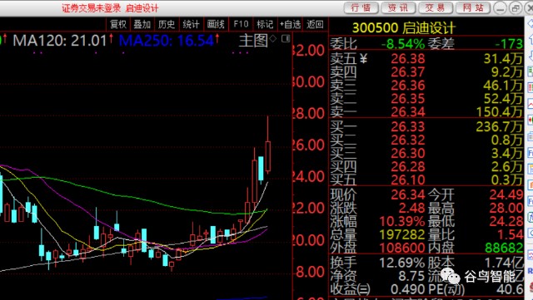Expand the 主图 main chart dropdown diamond

pyautogui.click(x=273, y=39)
